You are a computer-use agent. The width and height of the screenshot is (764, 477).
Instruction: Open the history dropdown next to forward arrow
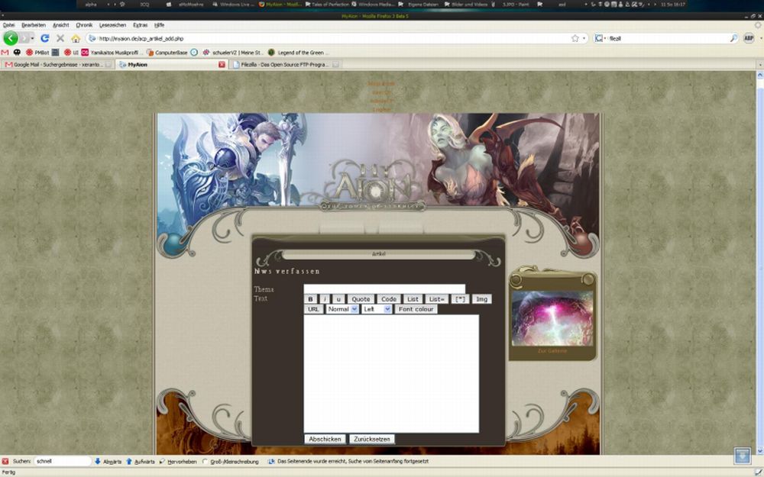point(32,38)
